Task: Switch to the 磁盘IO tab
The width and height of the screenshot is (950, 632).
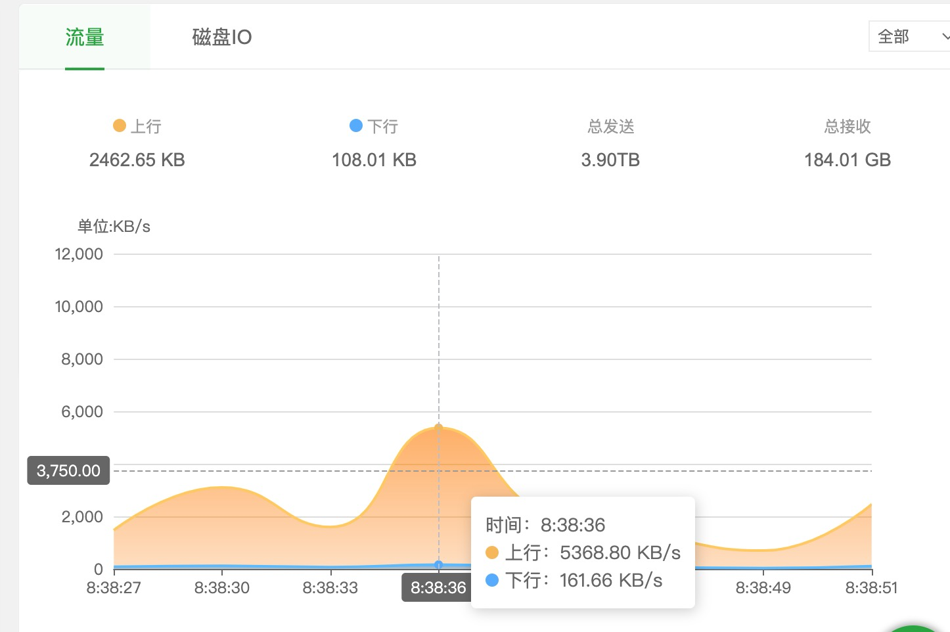Action: (x=221, y=37)
